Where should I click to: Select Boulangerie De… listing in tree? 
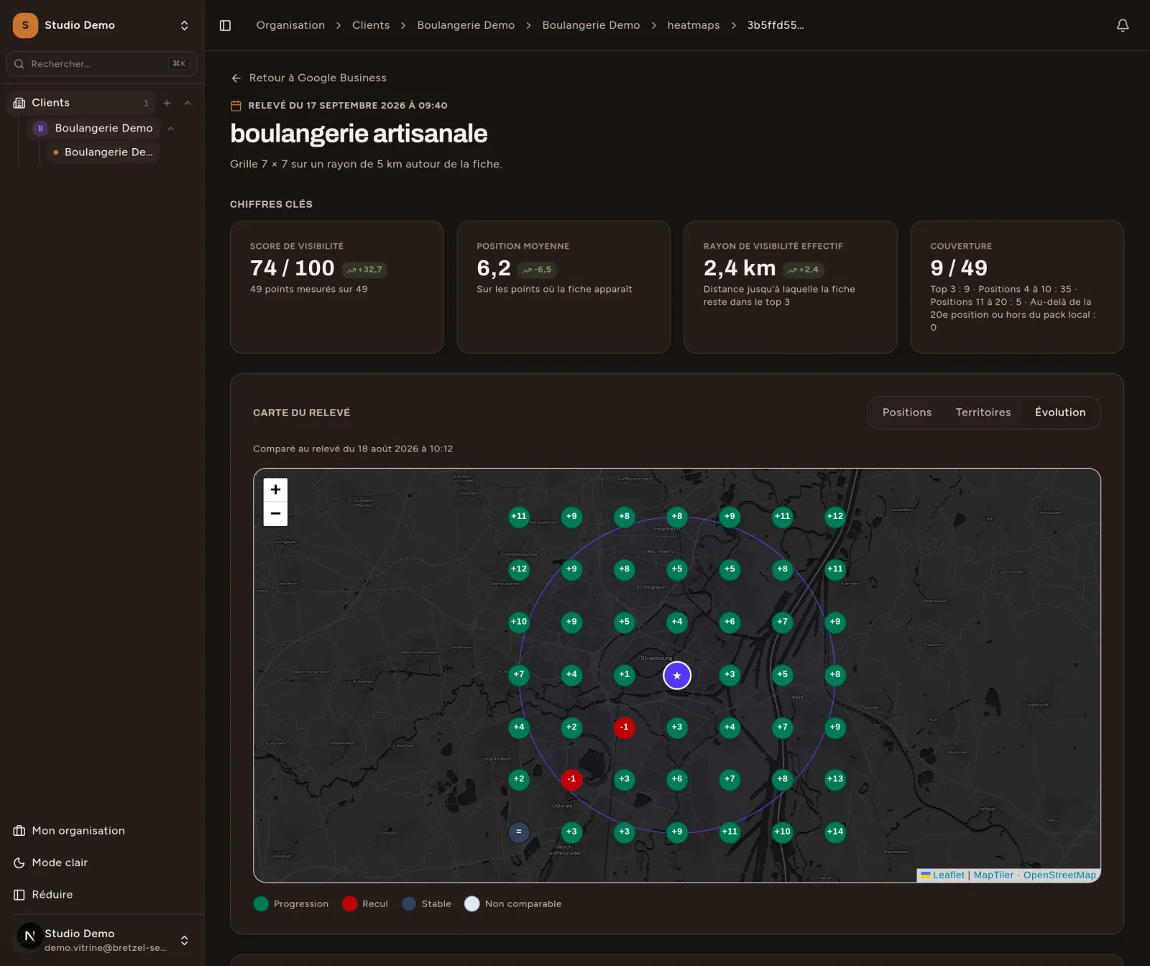click(x=103, y=152)
